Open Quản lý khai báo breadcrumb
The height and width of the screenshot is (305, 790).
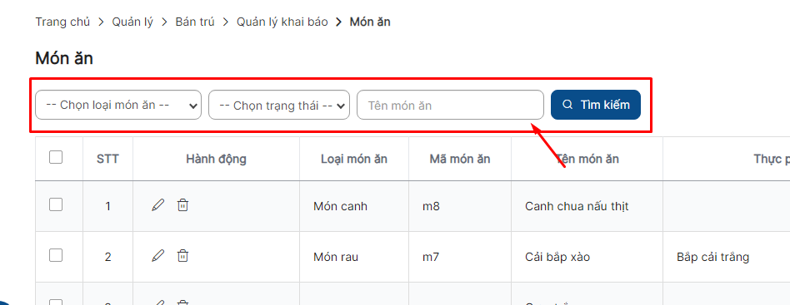coord(282,22)
